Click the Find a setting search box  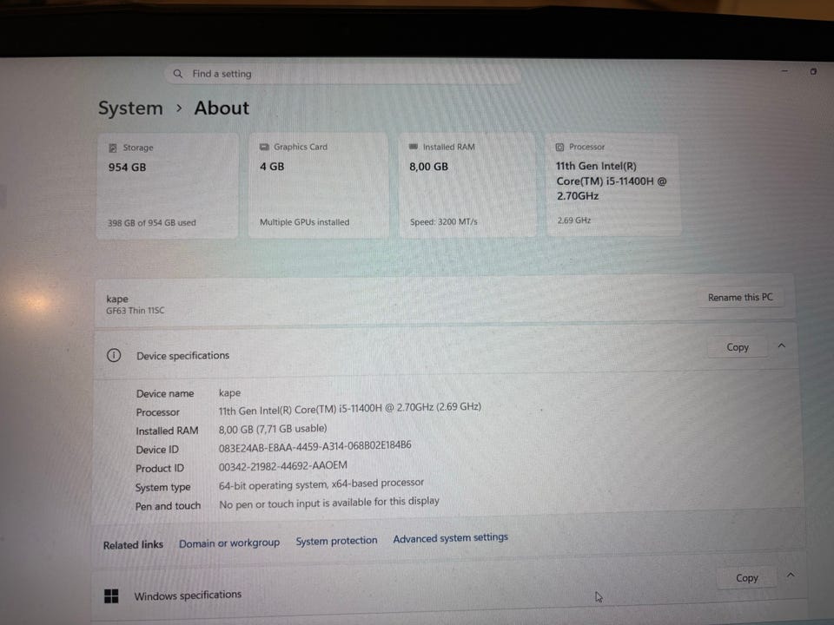(342, 74)
